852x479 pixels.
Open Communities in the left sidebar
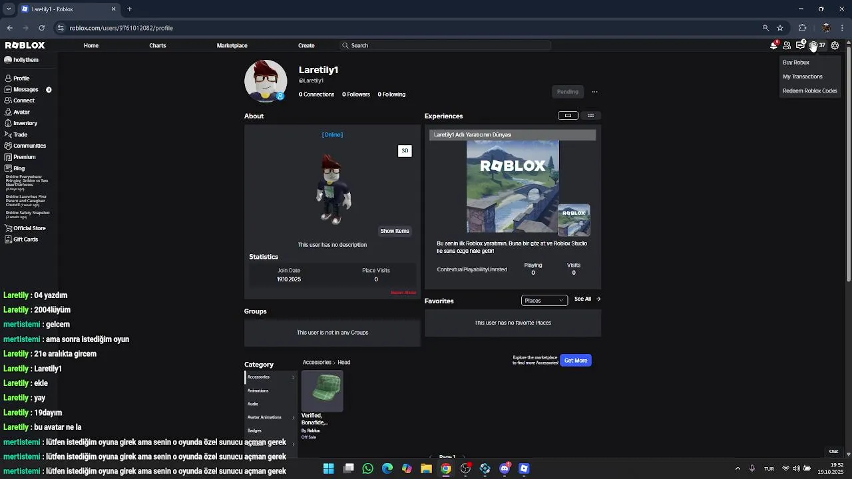[x=25, y=146]
